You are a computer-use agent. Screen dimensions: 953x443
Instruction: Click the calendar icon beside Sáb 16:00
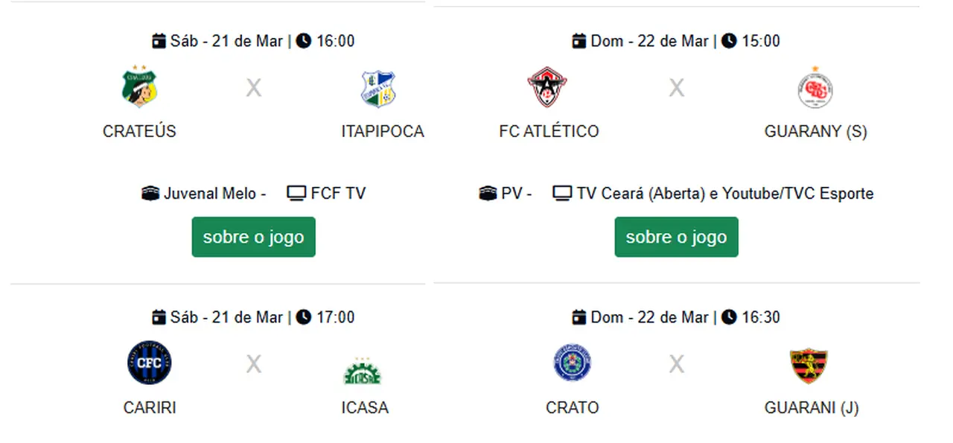click(159, 41)
